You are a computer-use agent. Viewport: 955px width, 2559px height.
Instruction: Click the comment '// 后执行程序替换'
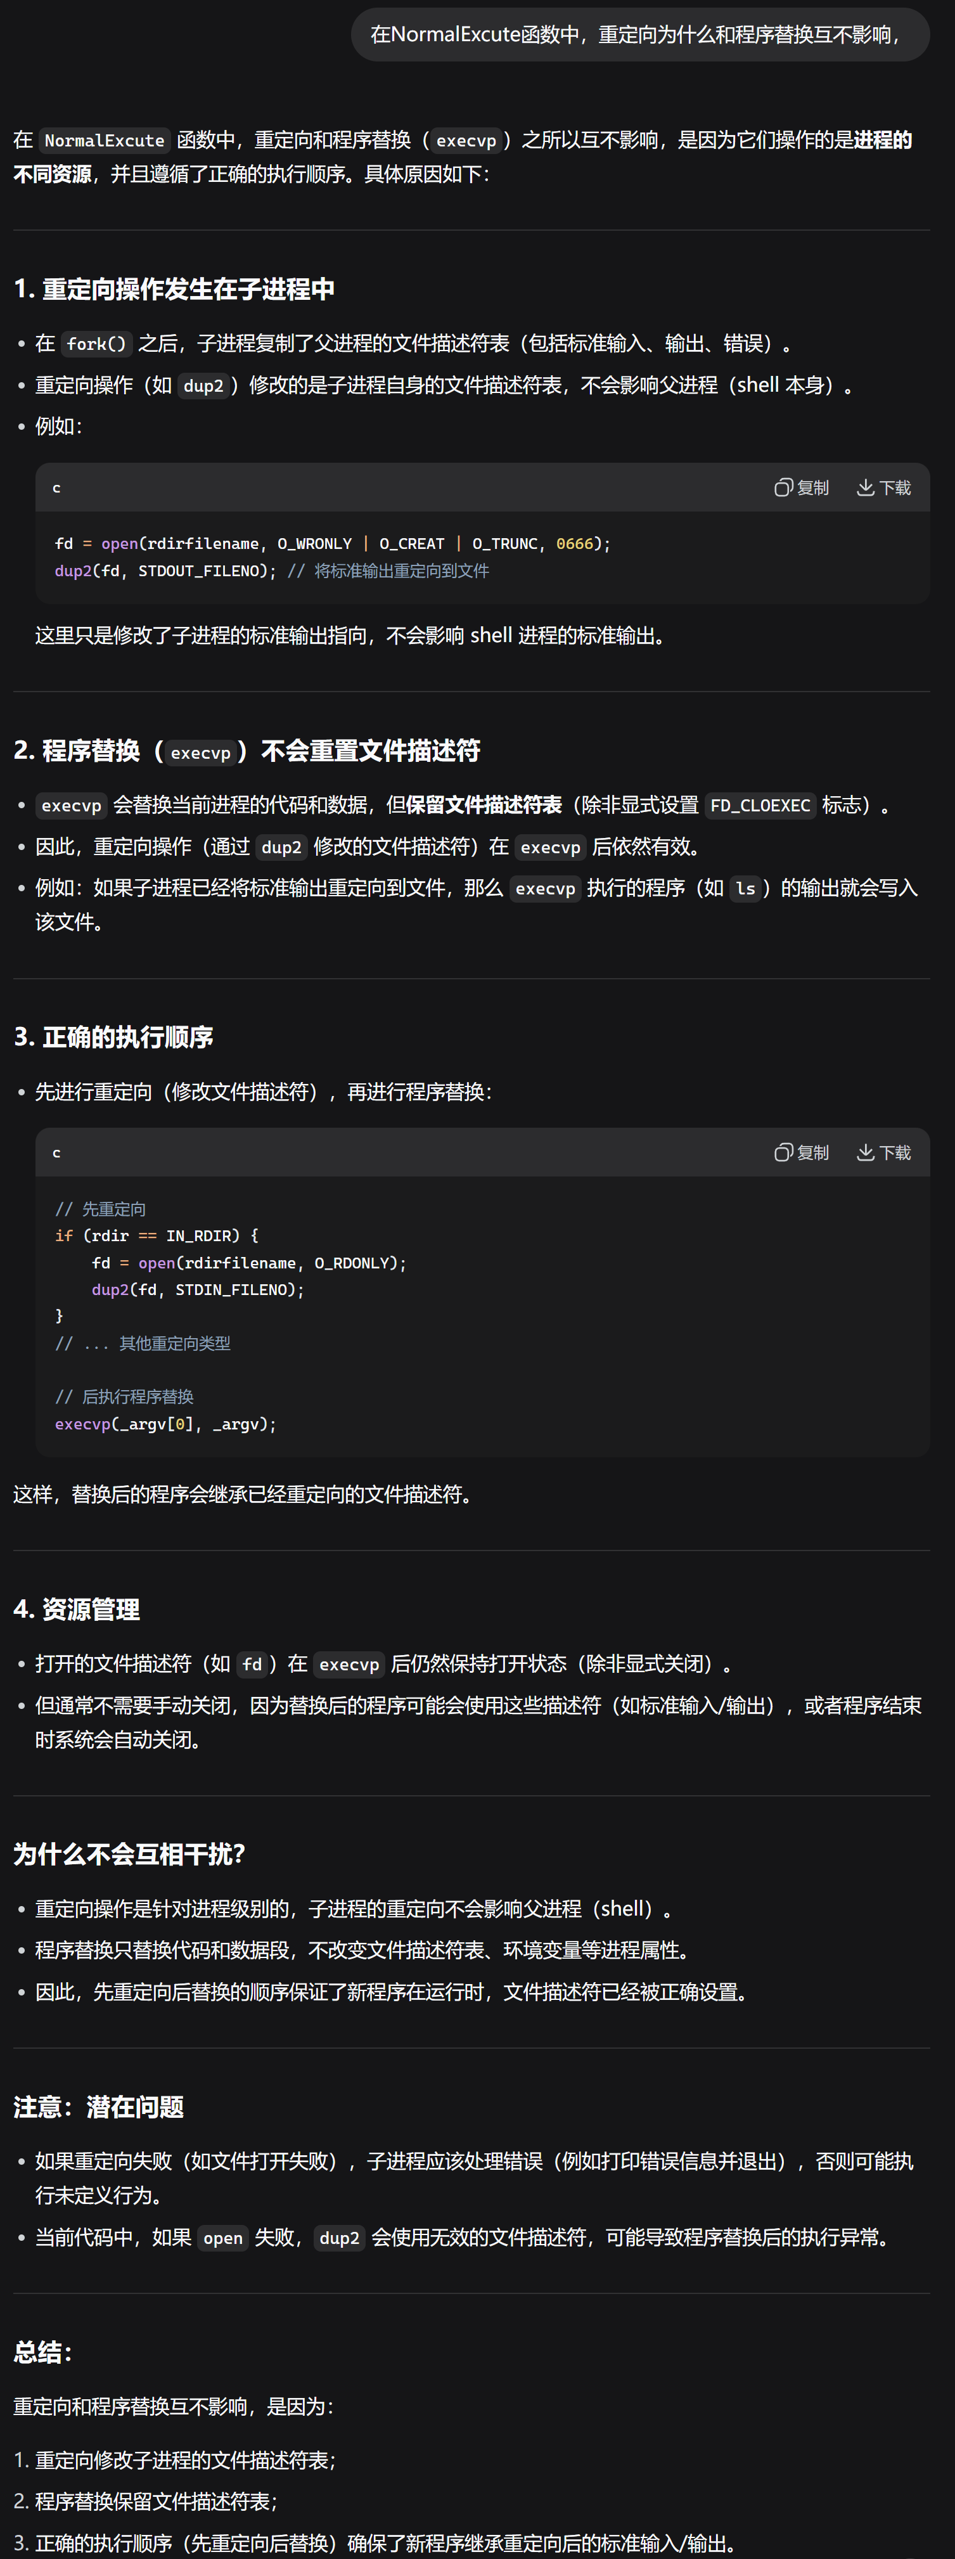coord(124,1396)
